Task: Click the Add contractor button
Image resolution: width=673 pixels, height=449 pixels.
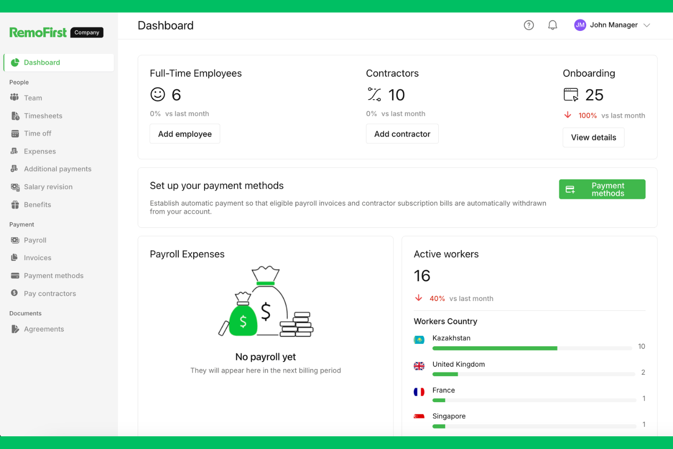Action: (402, 134)
